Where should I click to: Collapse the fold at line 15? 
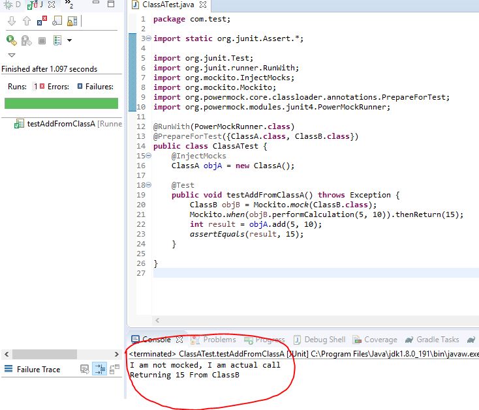pyautogui.click(x=149, y=156)
